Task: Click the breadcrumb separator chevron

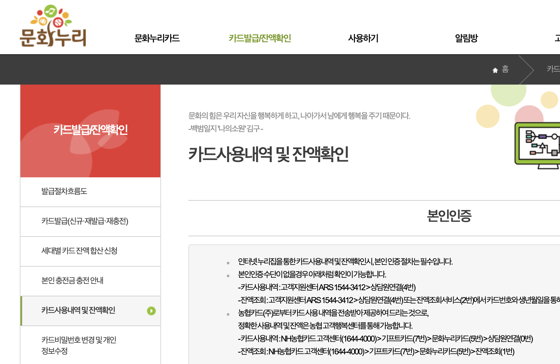Action: [528, 70]
